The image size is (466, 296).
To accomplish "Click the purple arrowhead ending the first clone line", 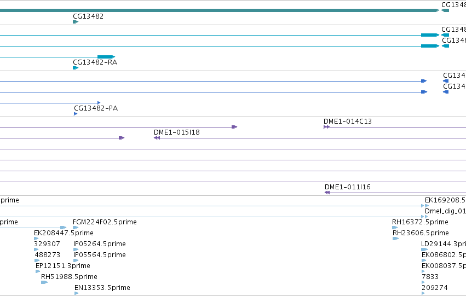I will pos(234,127).
